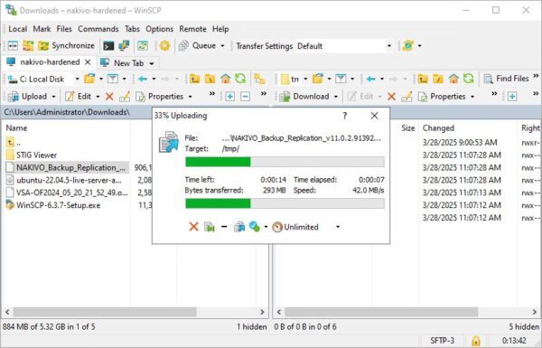The width and height of the screenshot is (542, 348).
Task: Click local panel open directory icon
Action: [x=89, y=79]
